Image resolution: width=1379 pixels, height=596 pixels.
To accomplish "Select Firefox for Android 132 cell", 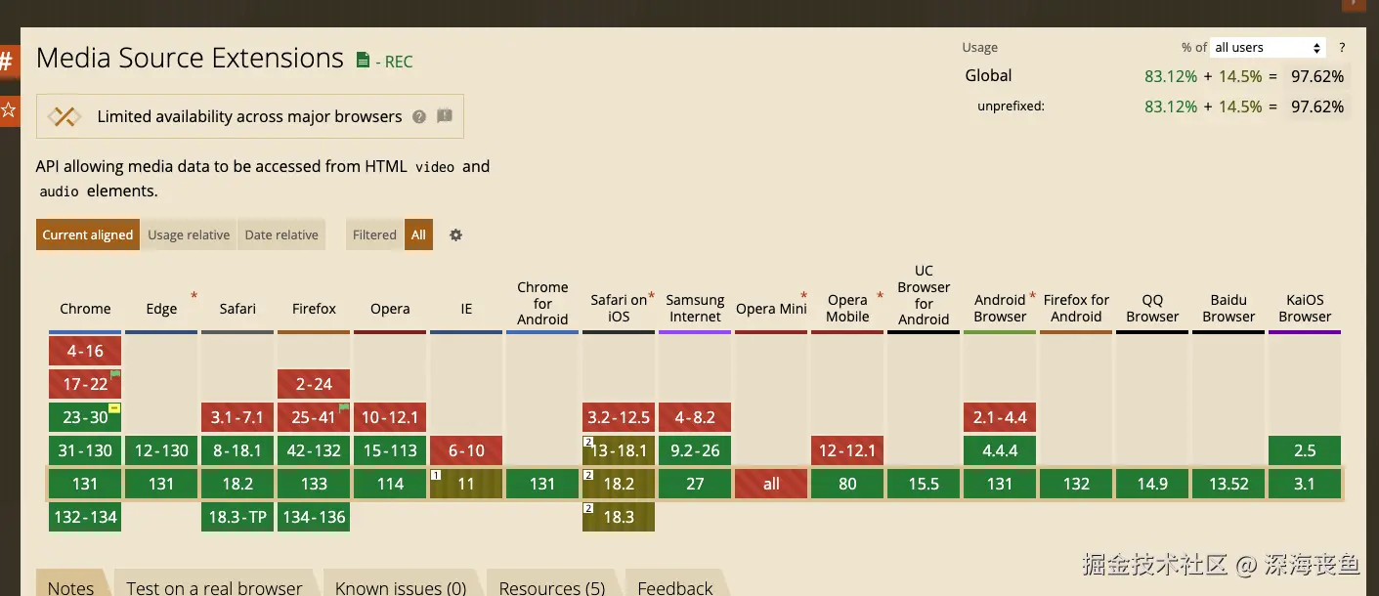I will click(1076, 484).
